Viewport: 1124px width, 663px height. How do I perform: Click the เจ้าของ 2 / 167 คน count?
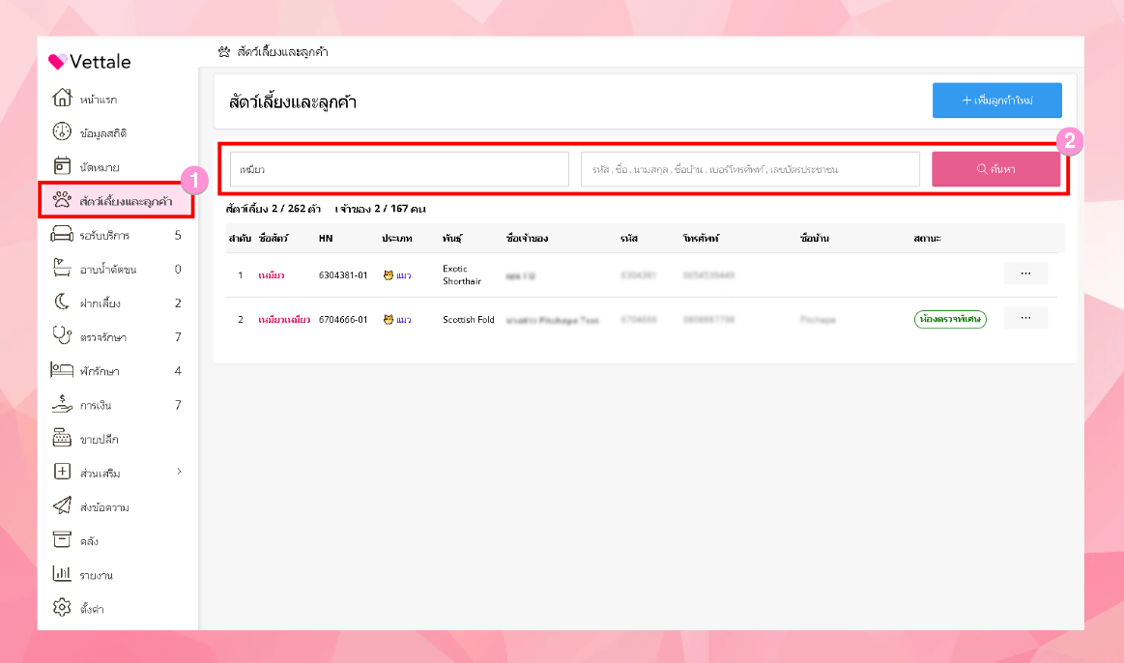click(x=381, y=209)
